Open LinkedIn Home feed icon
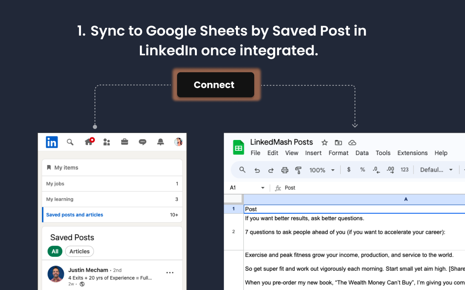Screen dimensions: 465x290 [x=89, y=142]
